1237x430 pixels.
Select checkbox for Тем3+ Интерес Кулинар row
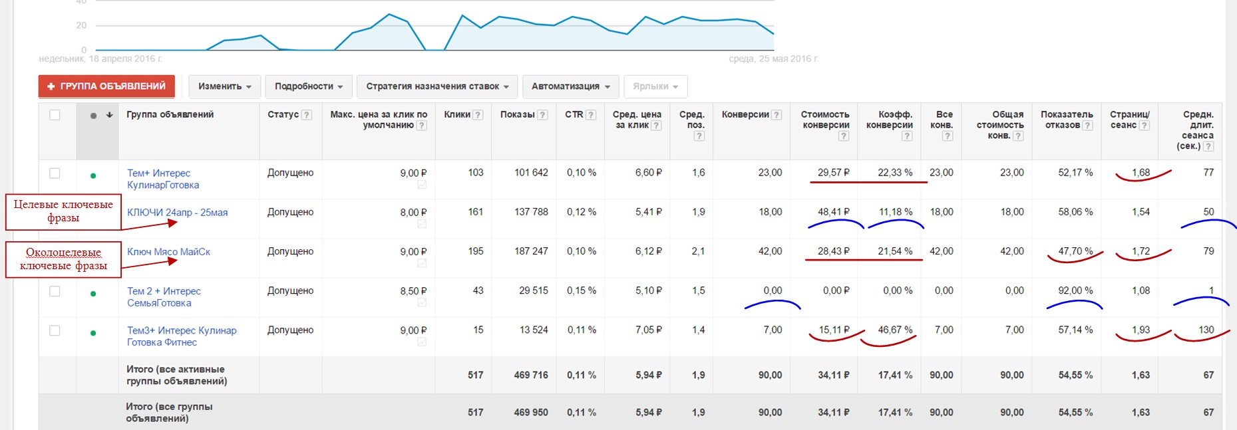55,331
